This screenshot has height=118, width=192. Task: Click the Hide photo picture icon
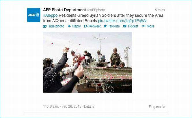45,26
